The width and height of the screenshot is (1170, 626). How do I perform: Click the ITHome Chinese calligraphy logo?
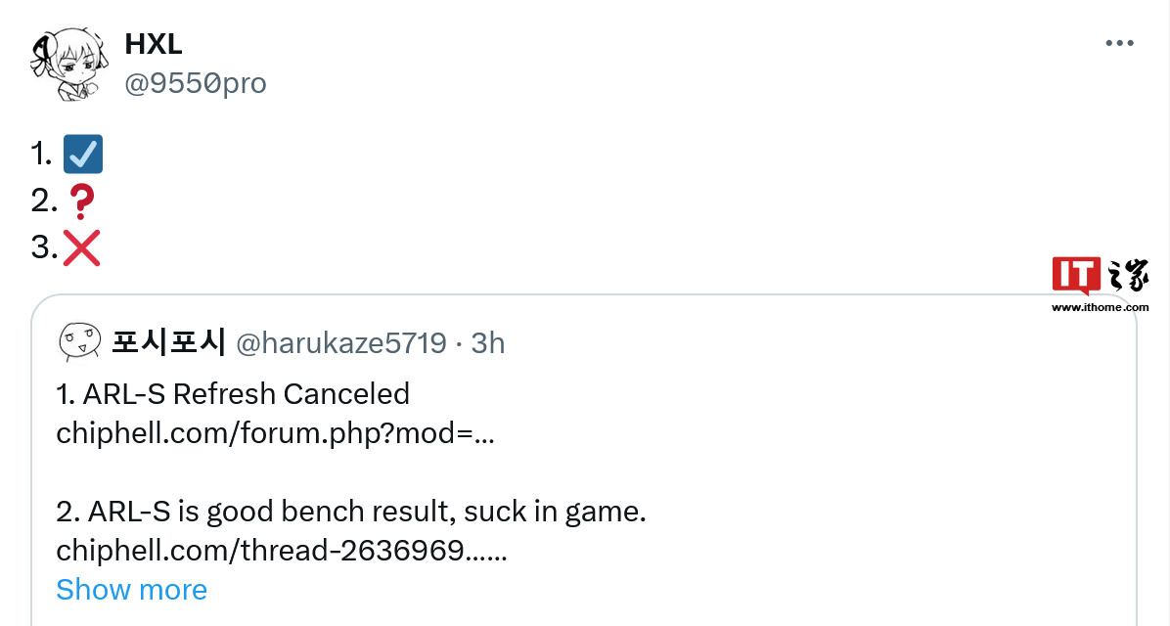coord(1128,276)
